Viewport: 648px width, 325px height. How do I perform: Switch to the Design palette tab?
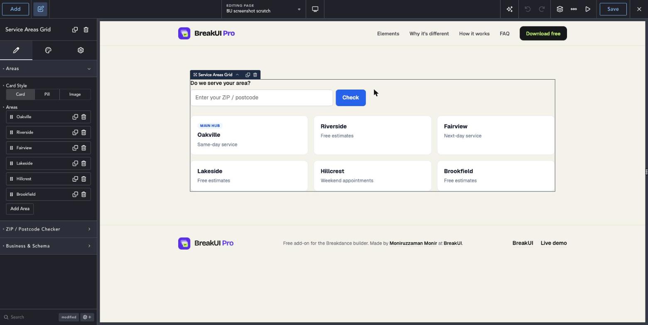pos(48,51)
